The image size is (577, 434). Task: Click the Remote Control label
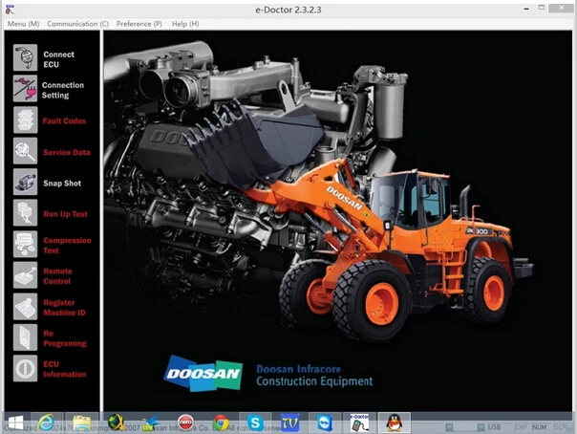point(57,276)
